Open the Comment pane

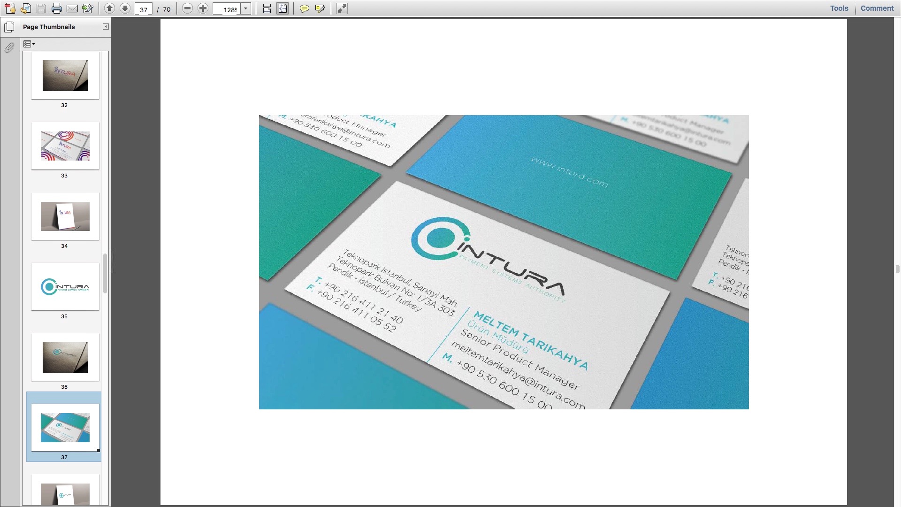click(877, 8)
